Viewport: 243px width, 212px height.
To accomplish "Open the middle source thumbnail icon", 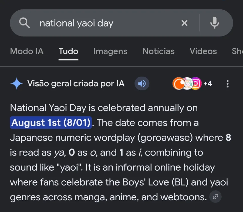I will tap(188, 84).
